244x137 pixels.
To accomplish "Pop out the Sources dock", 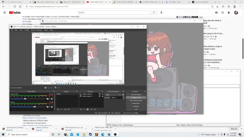I will pyautogui.click(x=102, y=92).
